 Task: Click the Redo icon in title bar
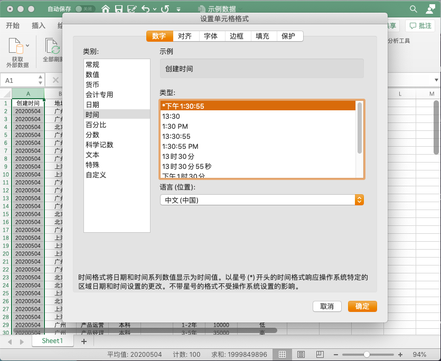click(165, 9)
